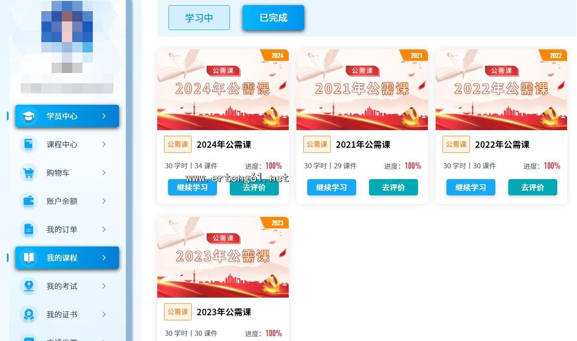Select the 我的考试 exam icon
577x341 pixels.
pyautogui.click(x=29, y=286)
